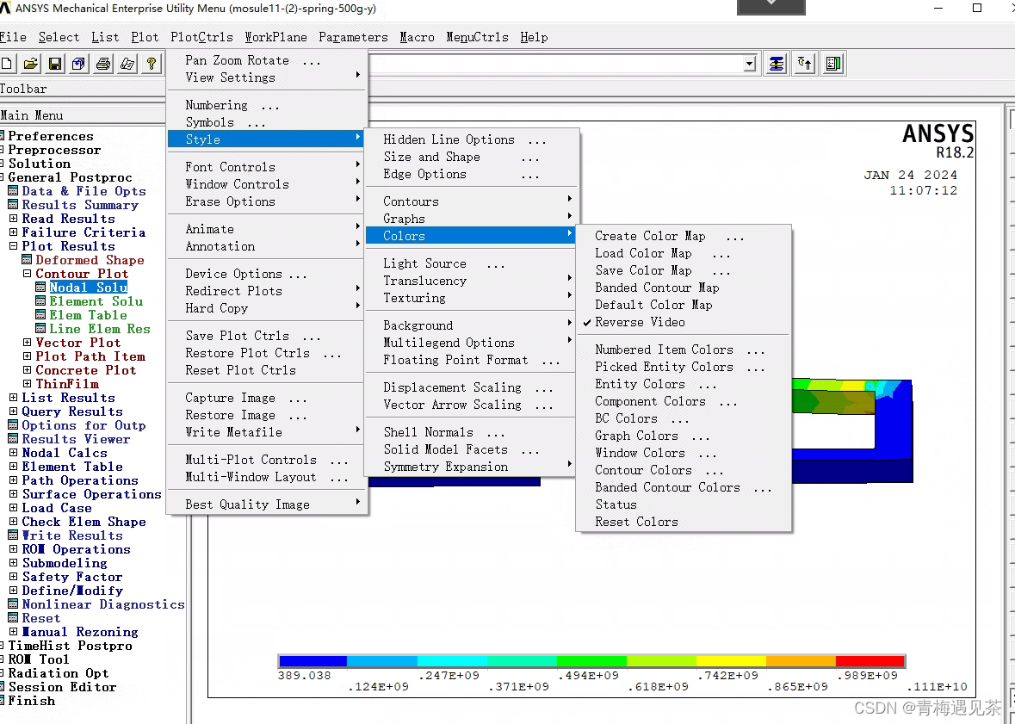Click the raise hidden icon beside command box
1015x724 pixels.
coord(777,64)
